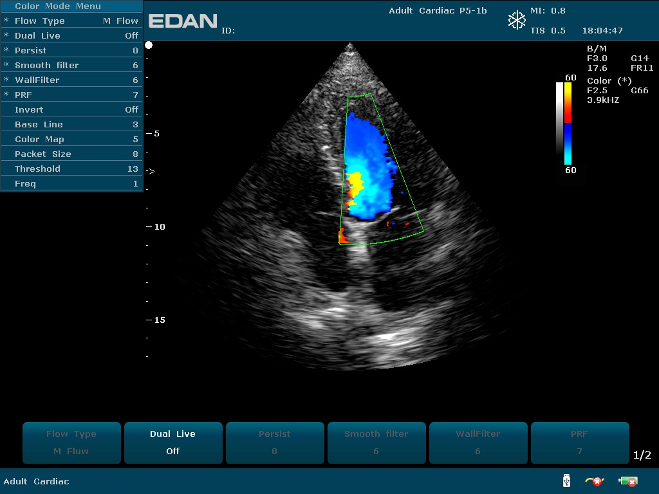659x494 pixels.
Task: Select the Smooth filter menu row
Action: (71, 65)
